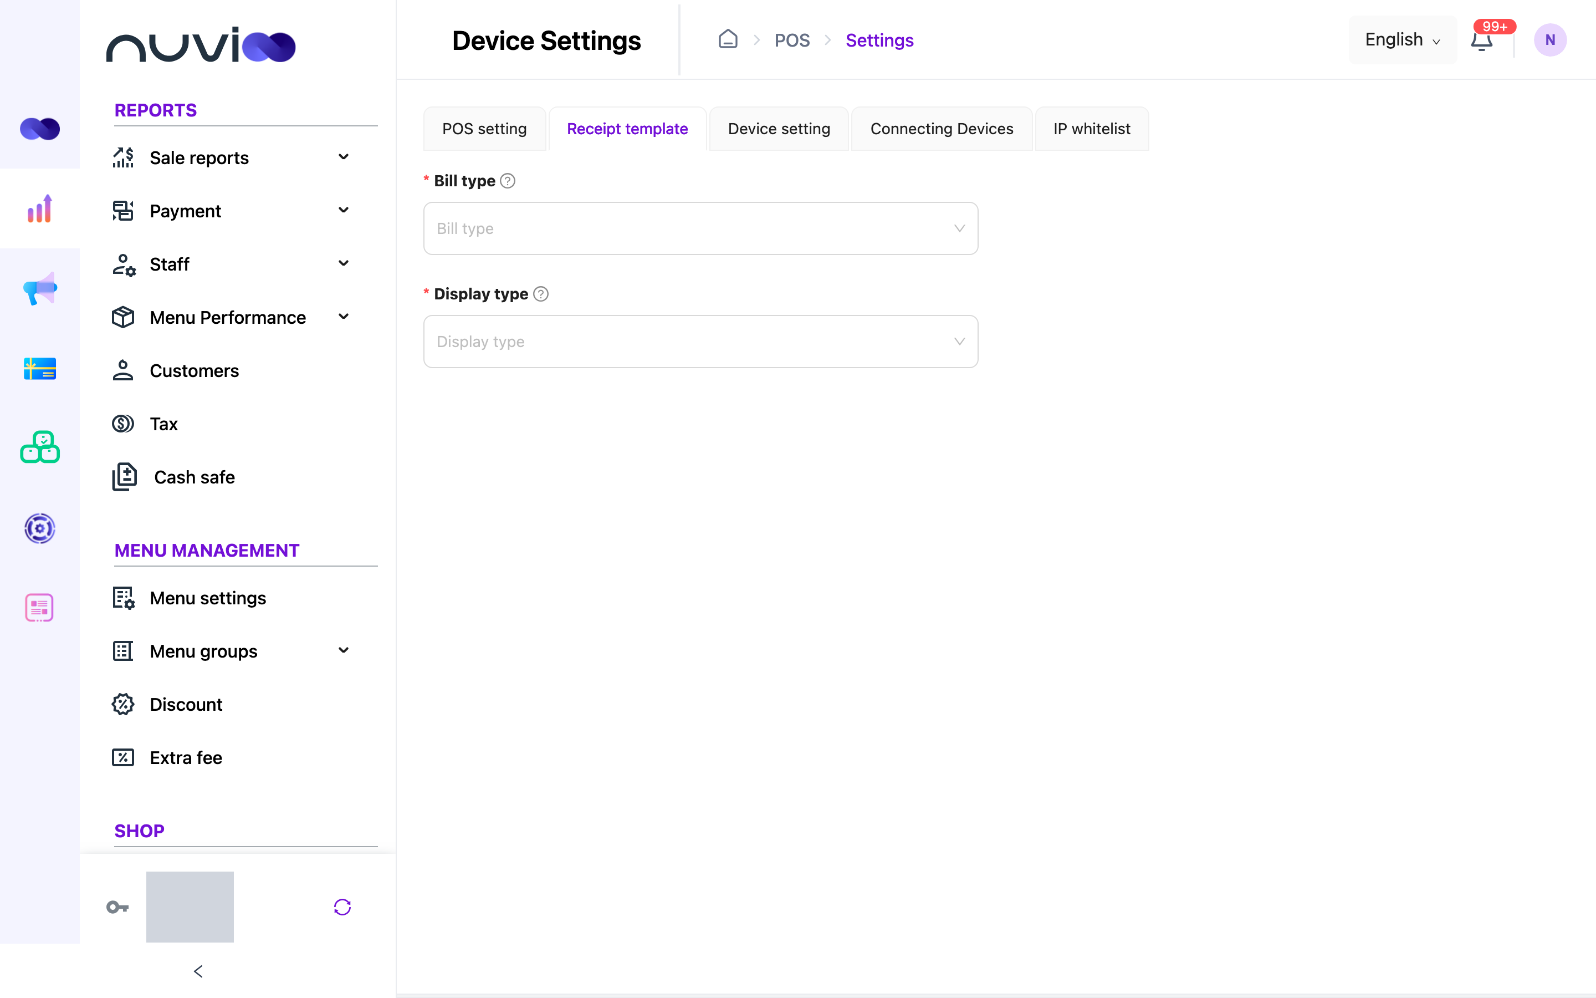The height and width of the screenshot is (998, 1596).
Task: Click the home icon in breadcrumb
Action: pos(728,39)
